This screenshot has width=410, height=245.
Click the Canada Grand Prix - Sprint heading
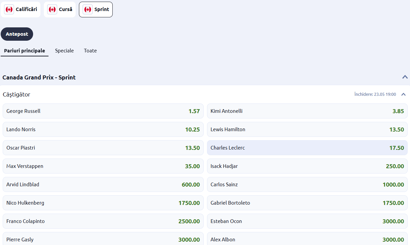coord(39,77)
